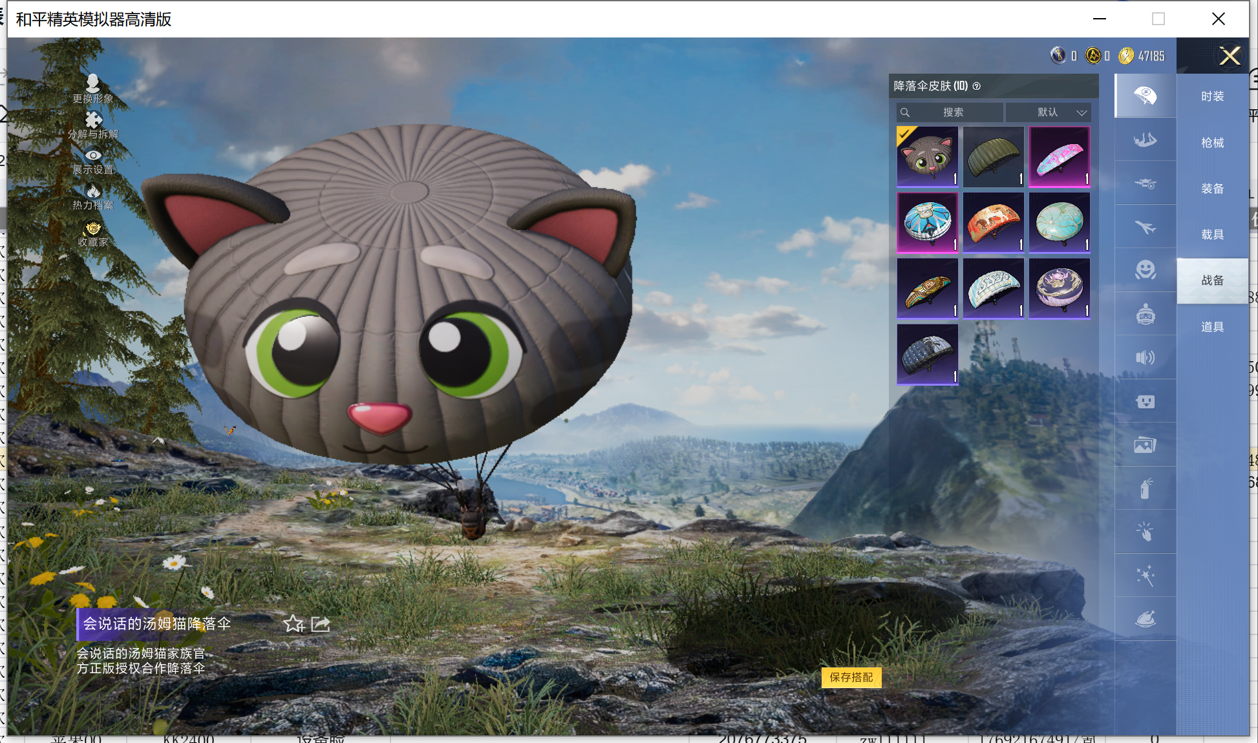Open 展示设置 eye display settings
1258x743 pixels.
pos(93,156)
